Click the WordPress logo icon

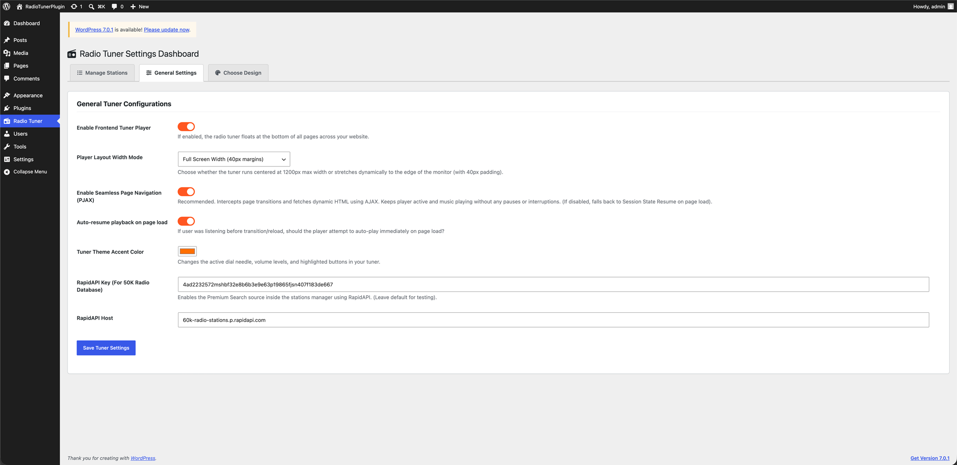[7, 7]
